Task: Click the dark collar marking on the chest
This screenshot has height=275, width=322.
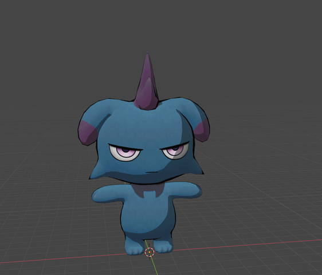Action: 148,190
